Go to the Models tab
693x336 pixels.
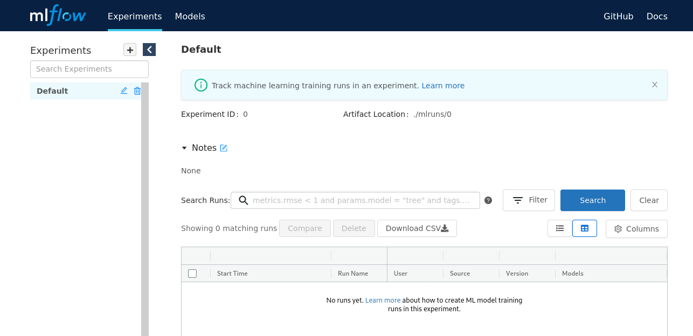point(190,16)
